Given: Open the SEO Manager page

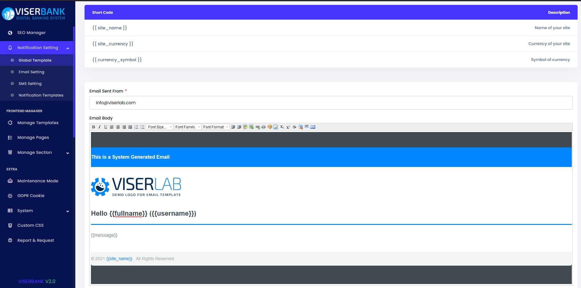Looking at the screenshot, I should coord(32,33).
